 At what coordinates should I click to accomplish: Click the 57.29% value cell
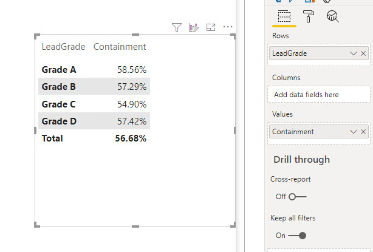[x=132, y=87]
